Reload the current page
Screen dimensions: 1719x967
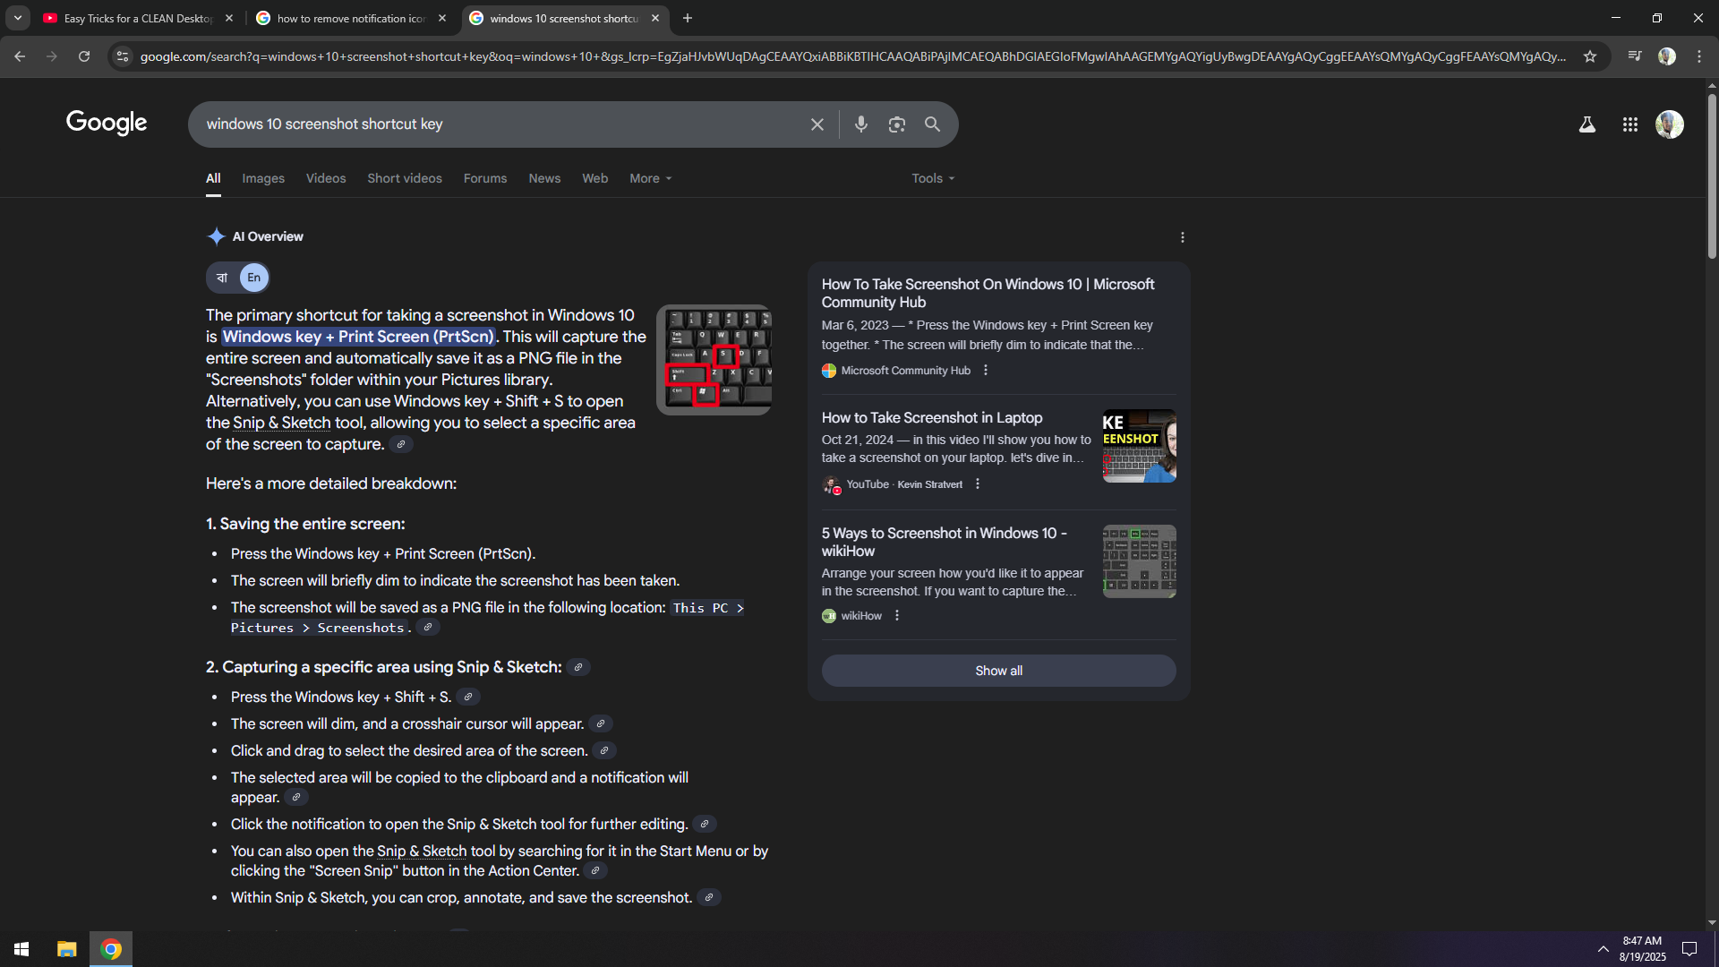point(84,56)
